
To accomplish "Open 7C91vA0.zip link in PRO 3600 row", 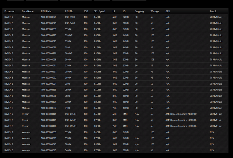I will 216,23.
